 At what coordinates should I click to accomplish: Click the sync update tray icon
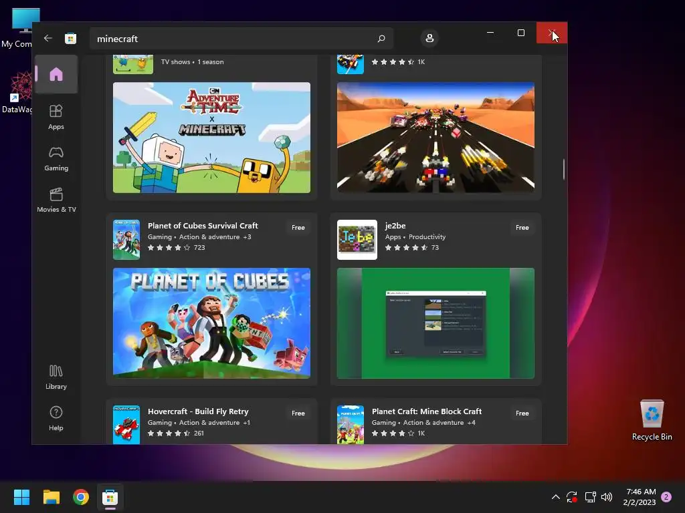click(572, 497)
